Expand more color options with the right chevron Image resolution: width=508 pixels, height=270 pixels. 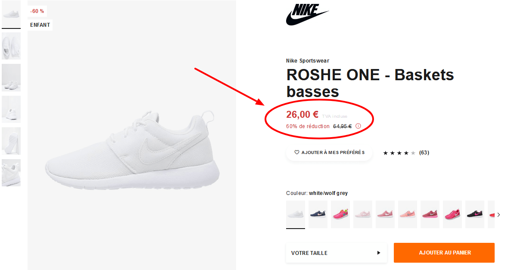[498, 214]
